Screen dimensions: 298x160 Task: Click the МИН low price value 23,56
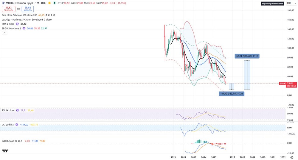coord(92,3)
